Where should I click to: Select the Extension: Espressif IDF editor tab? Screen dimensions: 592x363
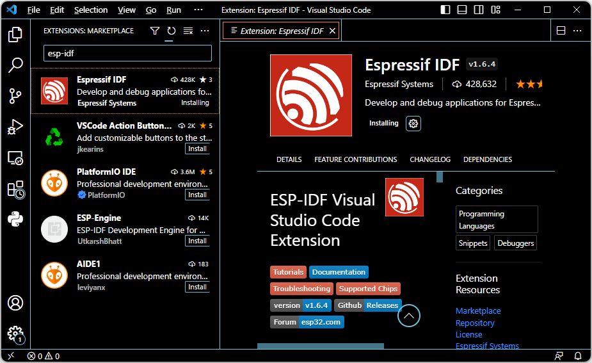coord(281,31)
